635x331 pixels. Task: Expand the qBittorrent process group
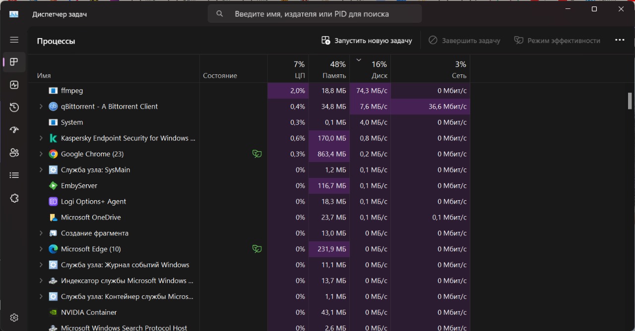tap(41, 107)
